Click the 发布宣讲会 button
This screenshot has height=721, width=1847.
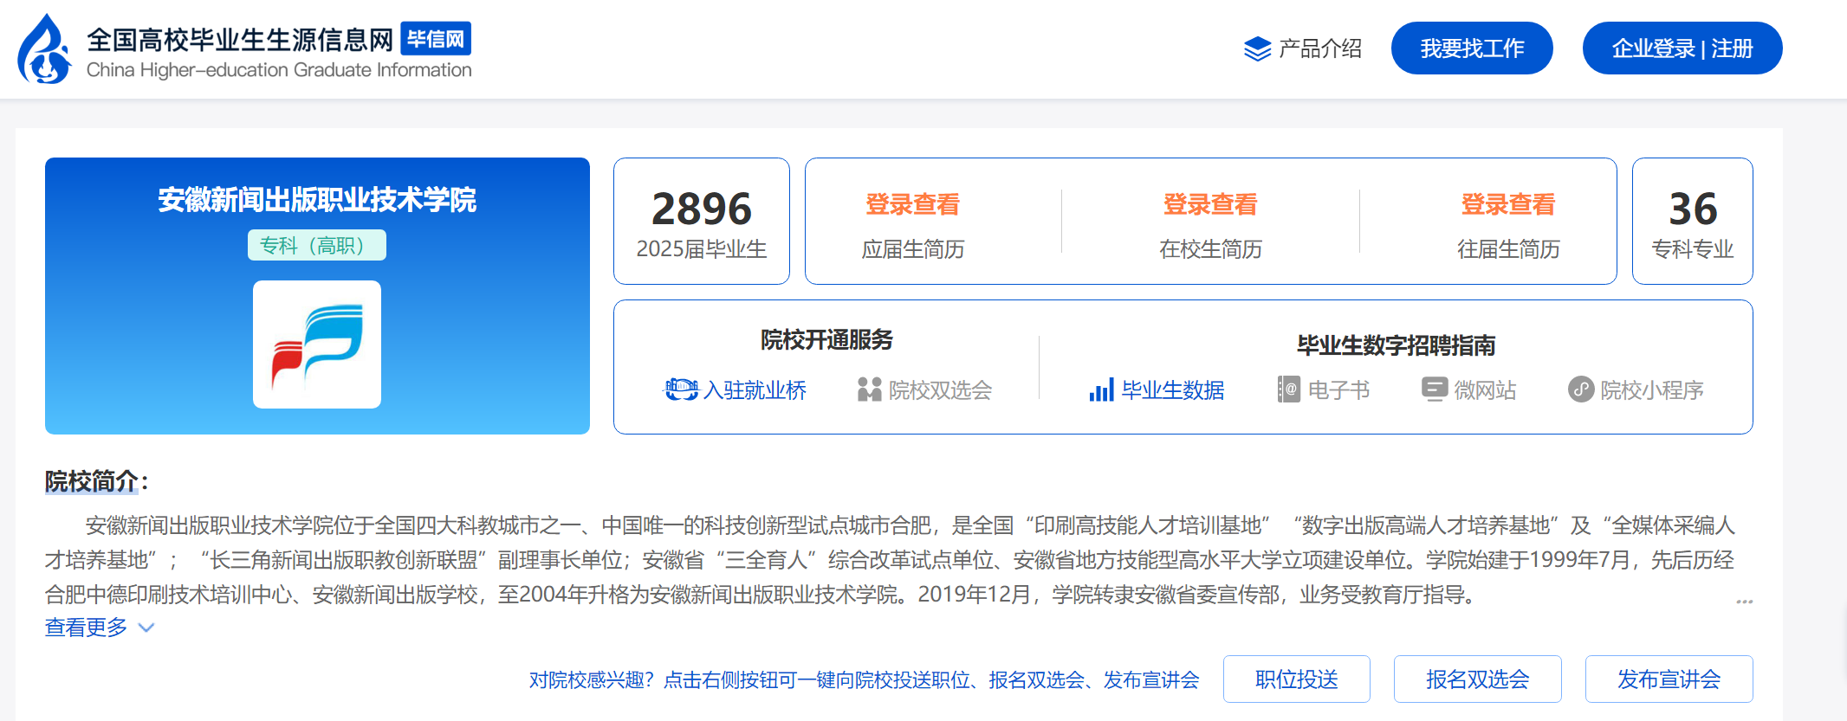[x=1669, y=679]
